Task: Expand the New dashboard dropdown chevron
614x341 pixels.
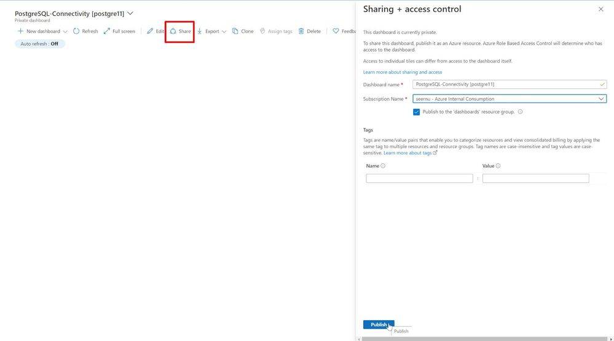Action: [65, 31]
